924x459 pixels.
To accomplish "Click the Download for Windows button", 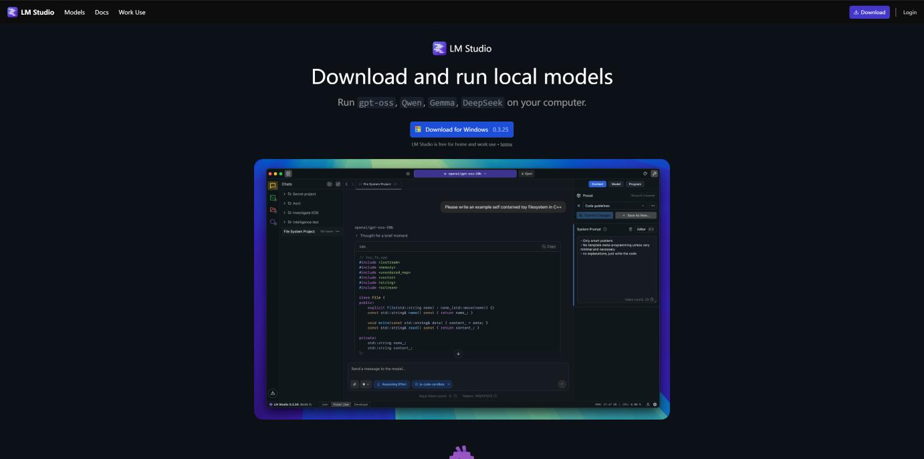I will pyautogui.click(x=461, y=130).
